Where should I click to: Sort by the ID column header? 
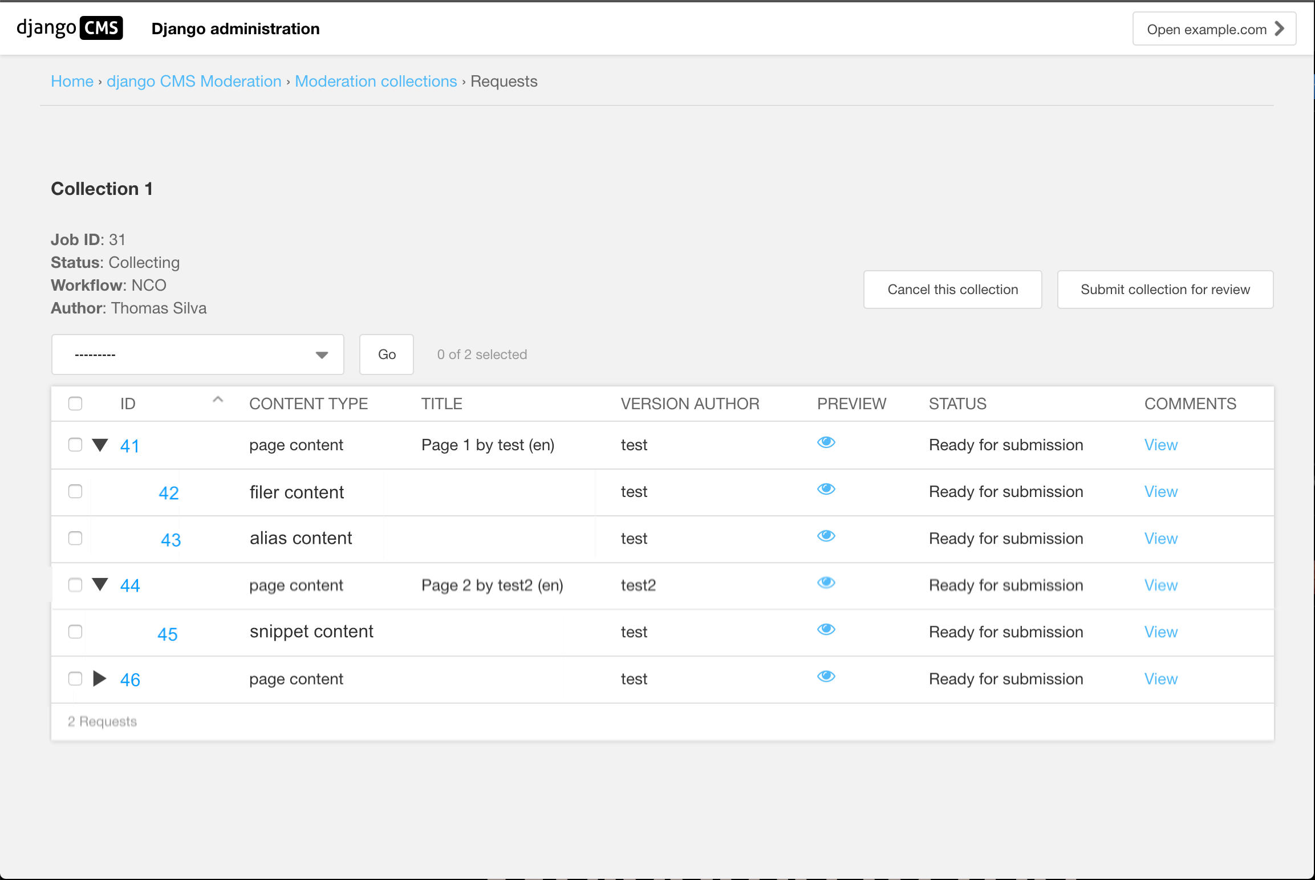pos(128,404)
